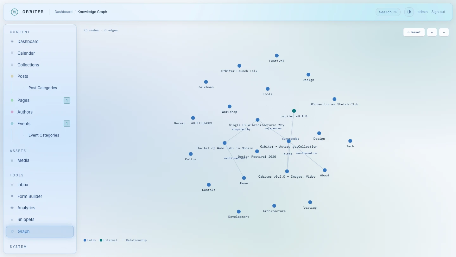Click the 'references' edge label
Viewport: 456px width, 257px height.
[273, 128]
